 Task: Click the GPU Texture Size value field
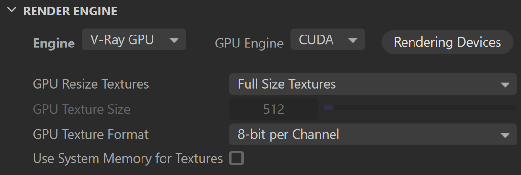273,109
